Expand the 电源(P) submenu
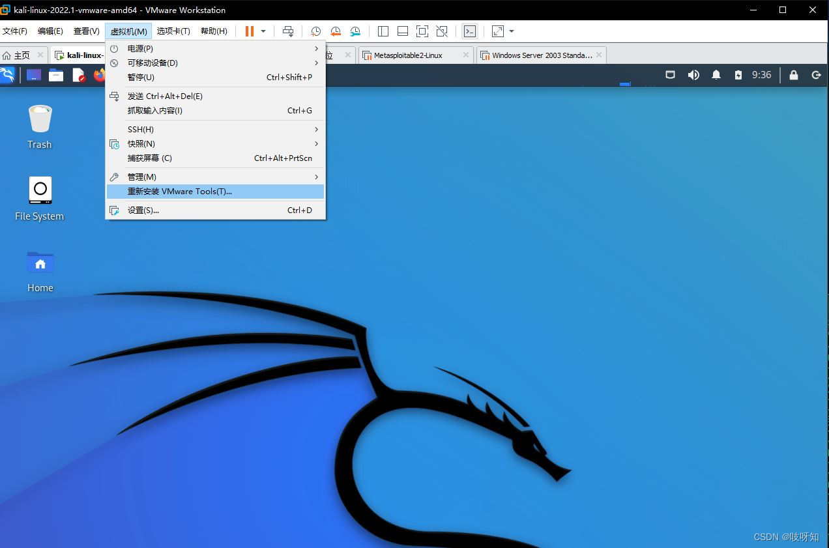This screenshot has width=829, height=548. pos(215,49)
